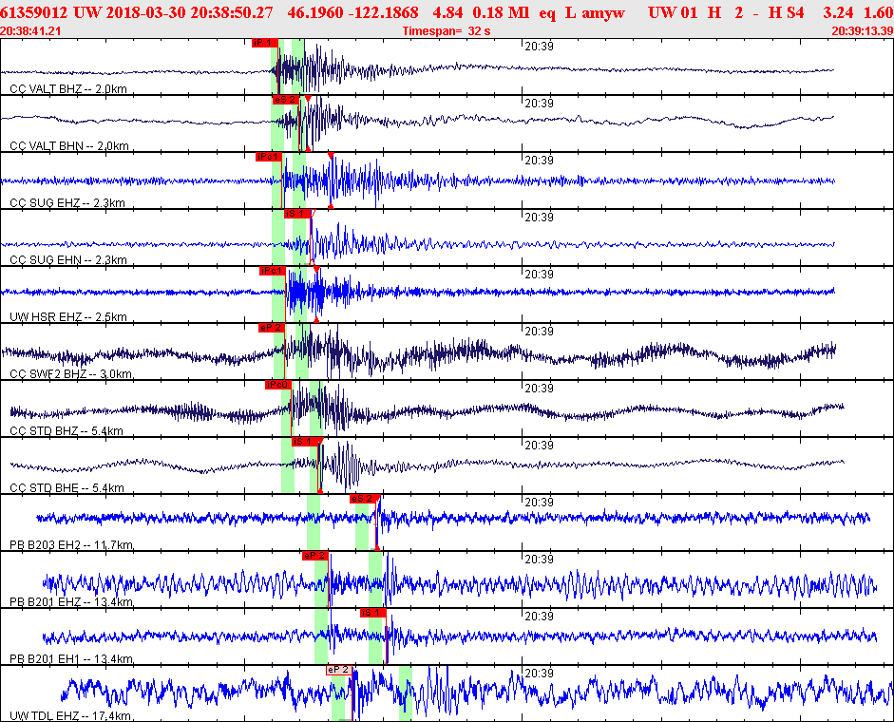
Task: Click start time 20:38:41.21
Action: pyautogui.click(x=30, y=30)
